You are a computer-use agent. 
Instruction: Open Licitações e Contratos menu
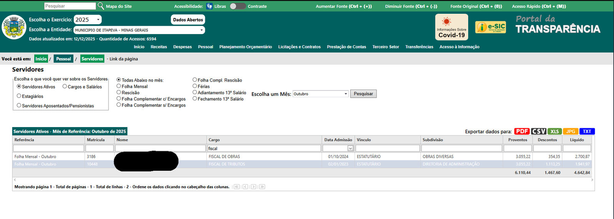(x=299, y=47)
